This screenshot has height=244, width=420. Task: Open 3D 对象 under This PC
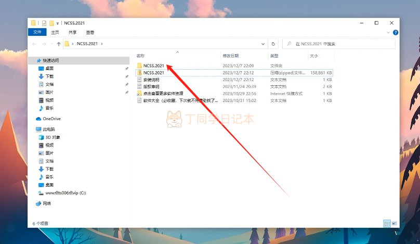point(52,137)
